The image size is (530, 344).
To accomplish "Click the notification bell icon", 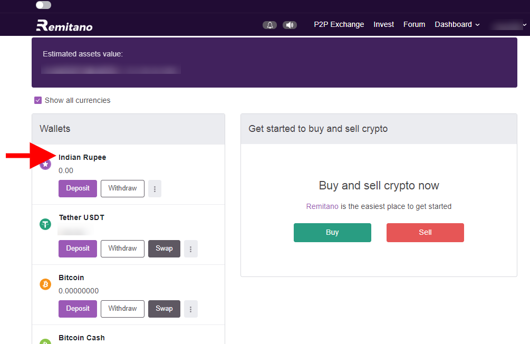I will tap(269, 25).
